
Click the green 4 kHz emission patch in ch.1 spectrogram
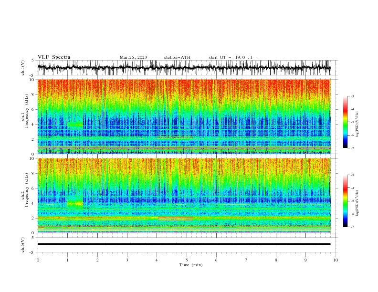pos(75,125)
